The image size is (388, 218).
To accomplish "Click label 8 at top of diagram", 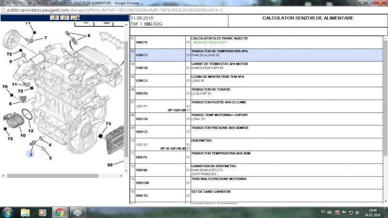I will 89,35.
